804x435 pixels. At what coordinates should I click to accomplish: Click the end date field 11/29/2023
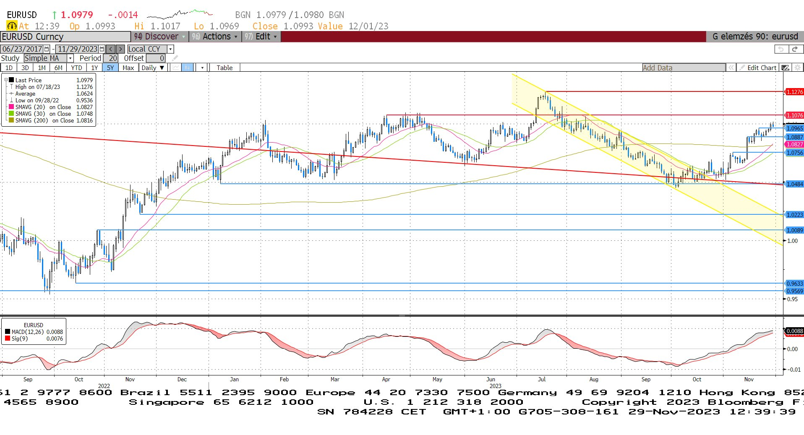tap(78, 49)
